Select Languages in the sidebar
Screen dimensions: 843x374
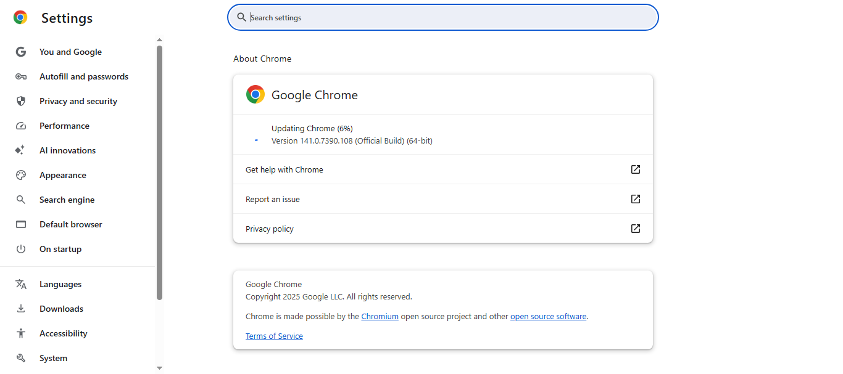click(60, 284)
